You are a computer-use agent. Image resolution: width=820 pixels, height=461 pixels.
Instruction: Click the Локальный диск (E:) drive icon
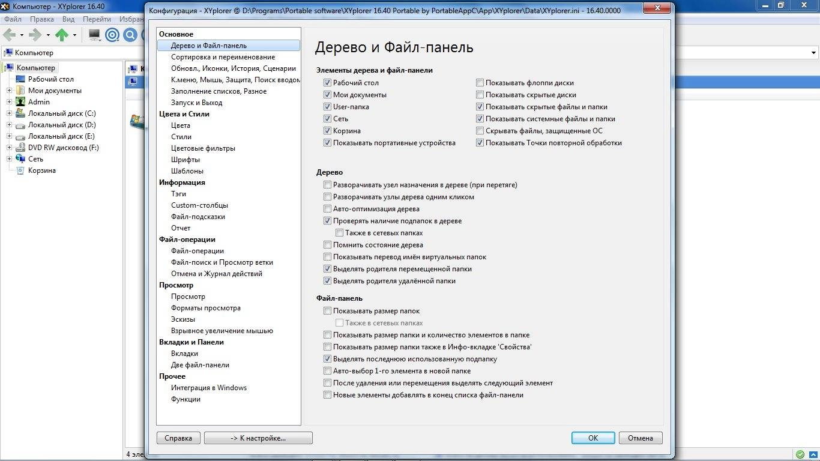tap(20, 136)
